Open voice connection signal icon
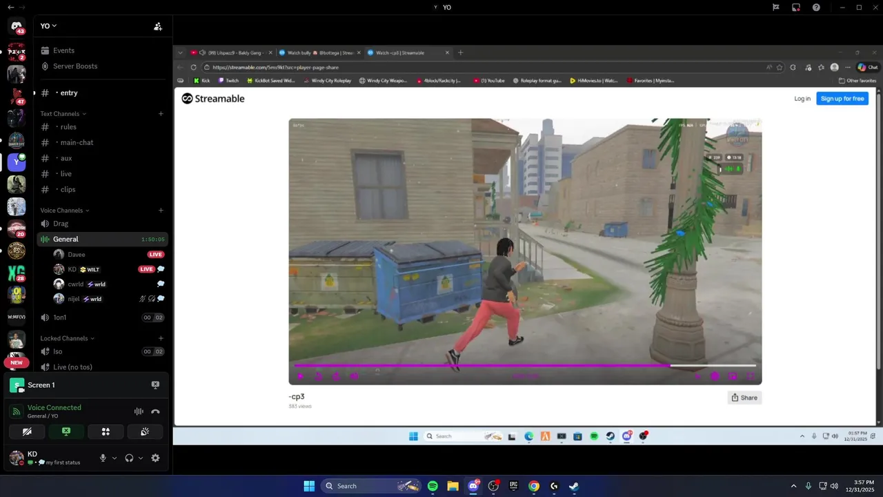Viewport: 883px width, 497px height. tap(17, 411)
